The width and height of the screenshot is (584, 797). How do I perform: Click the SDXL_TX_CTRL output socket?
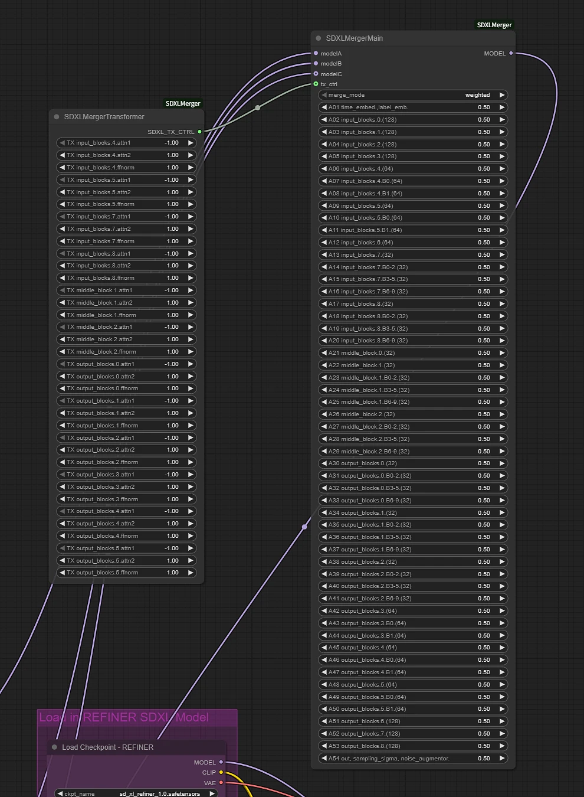click(x=199, y=132)
